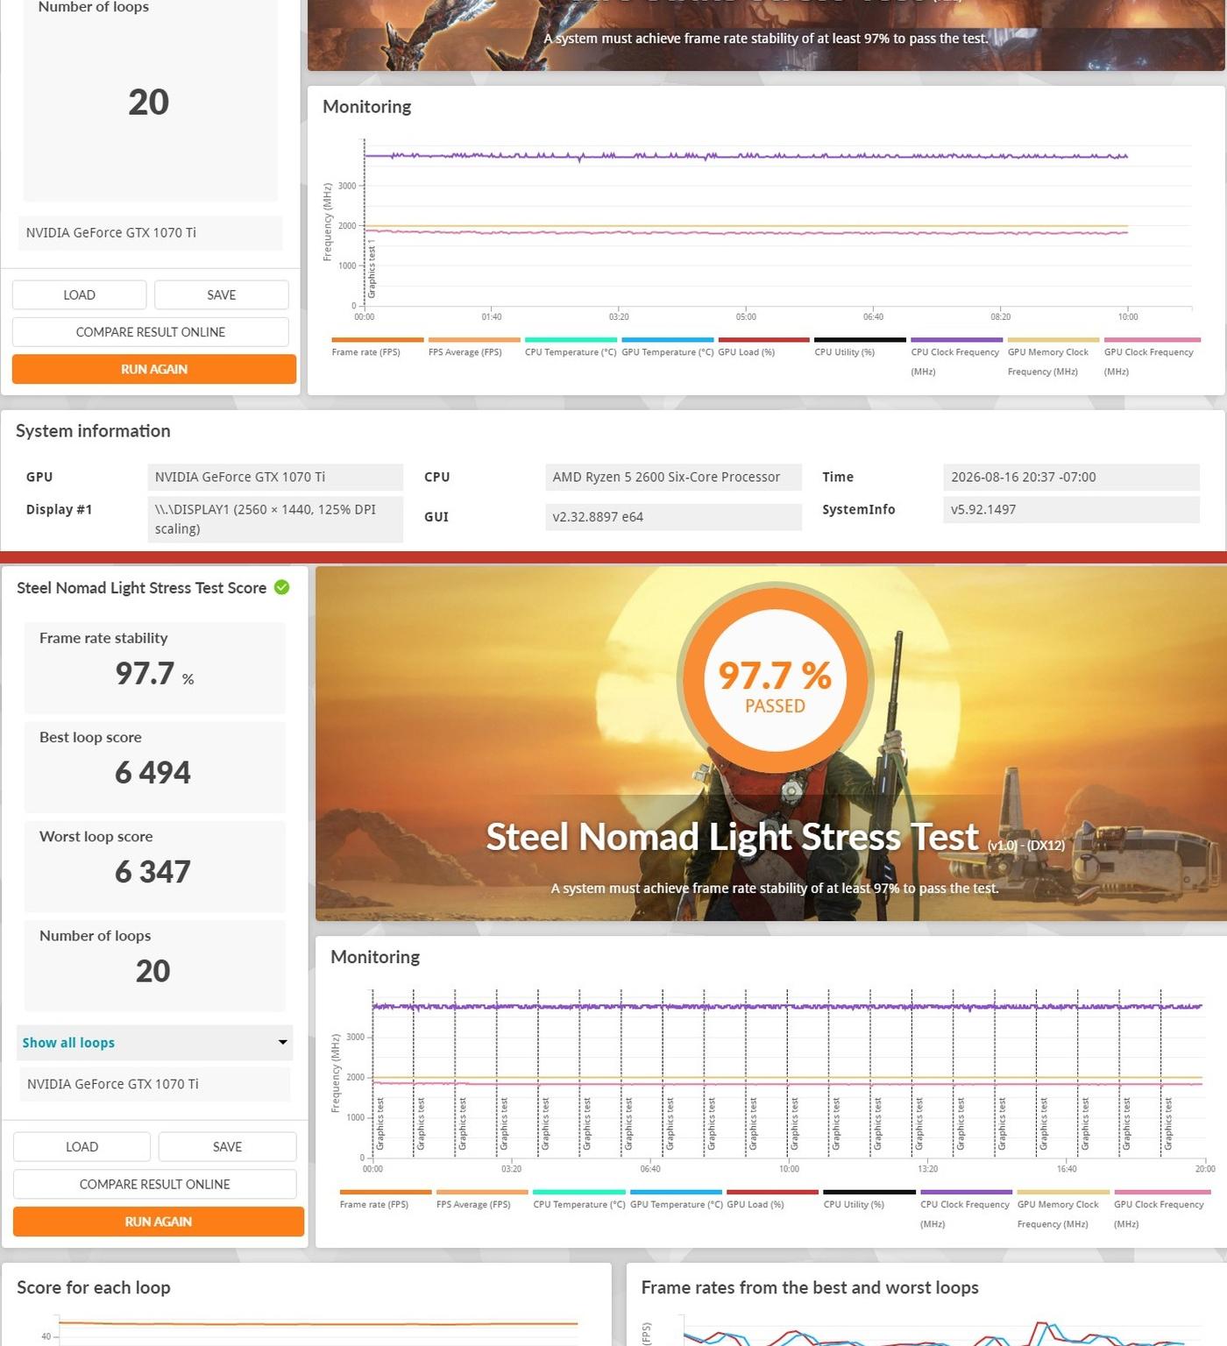Click the Score for each loop heading
Viewport: 1227px width, 1346px height.
[94, 1287]
